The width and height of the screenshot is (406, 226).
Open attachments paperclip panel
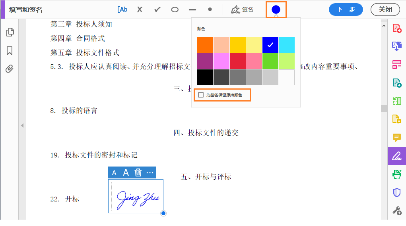(10, 69)
